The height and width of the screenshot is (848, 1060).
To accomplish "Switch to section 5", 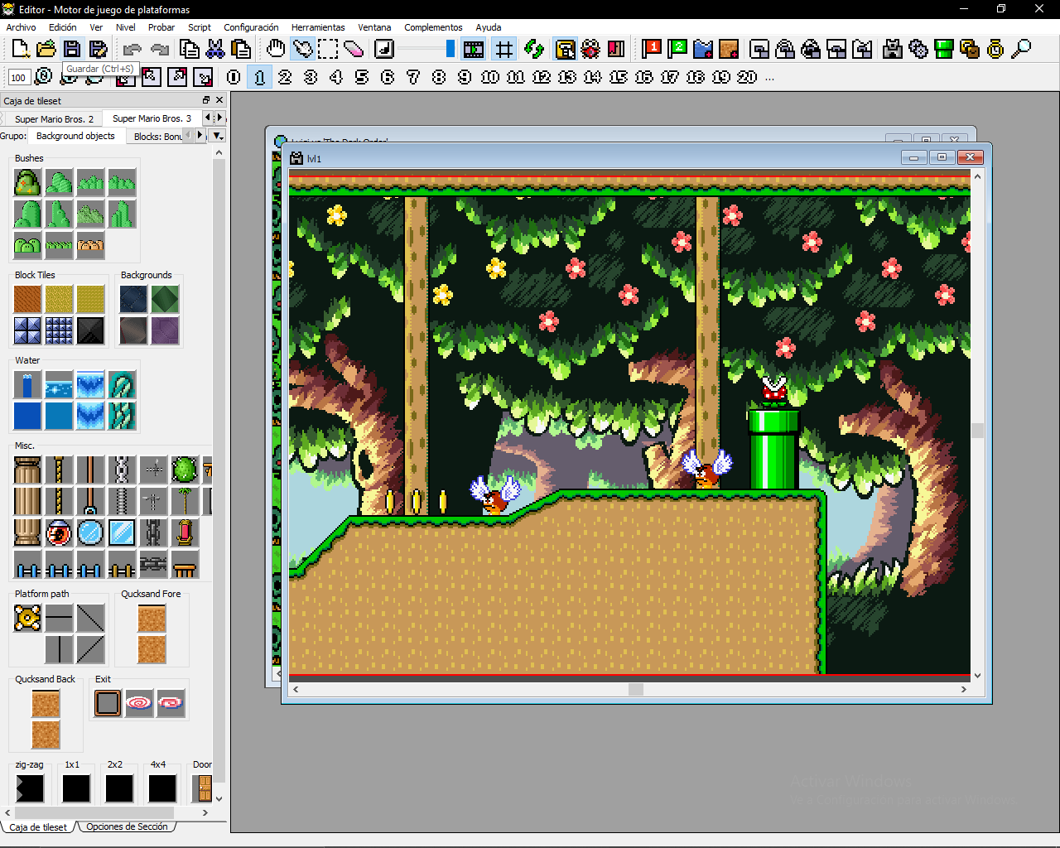I will coord(362,77).
